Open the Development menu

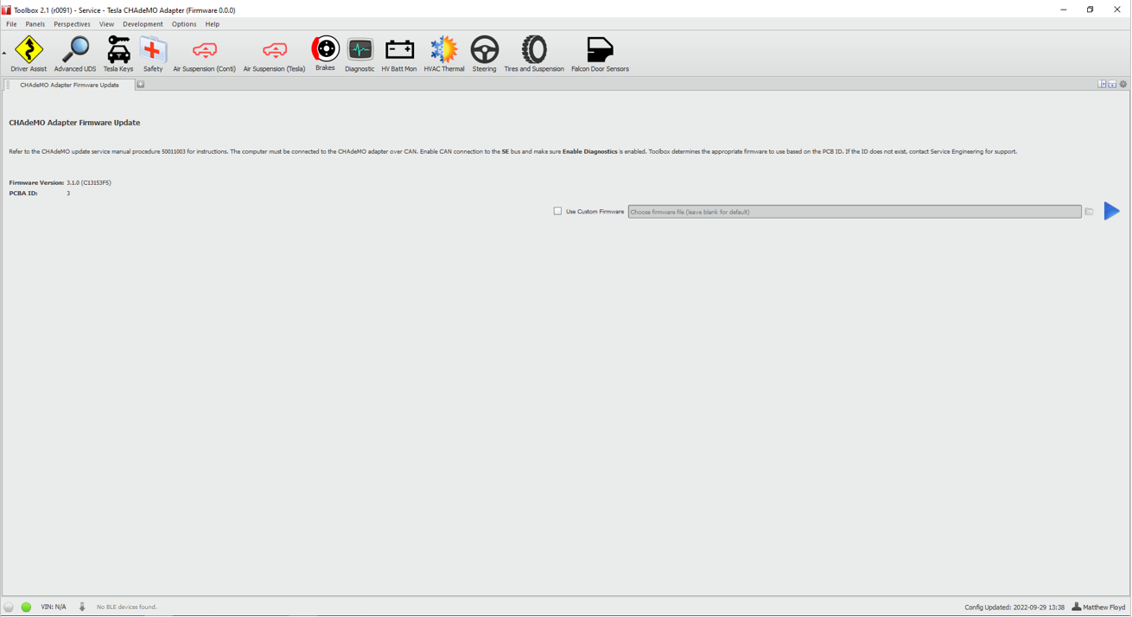(x=143, y=24)
